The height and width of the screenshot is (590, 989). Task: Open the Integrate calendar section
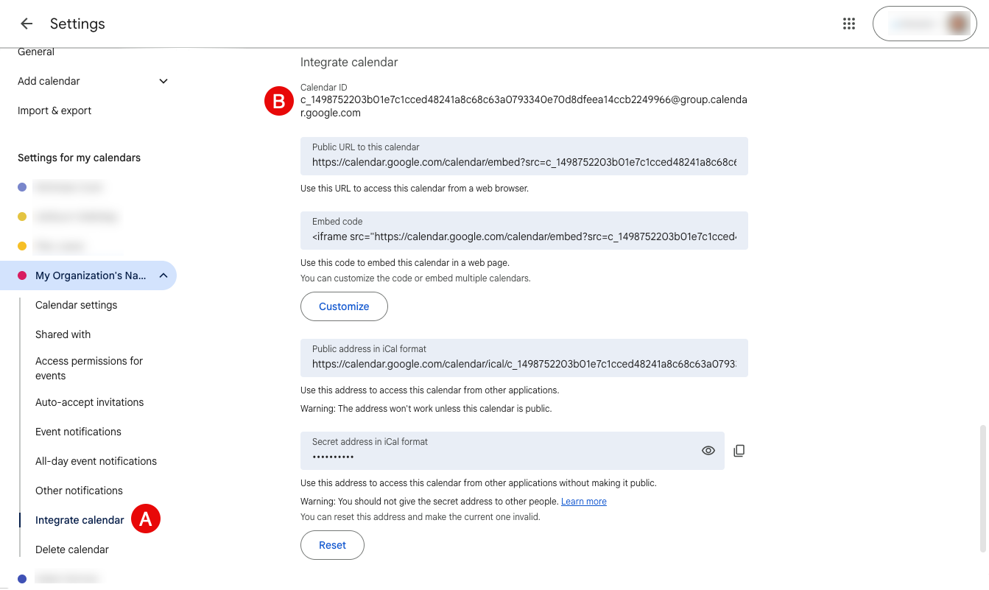[80, 519]
